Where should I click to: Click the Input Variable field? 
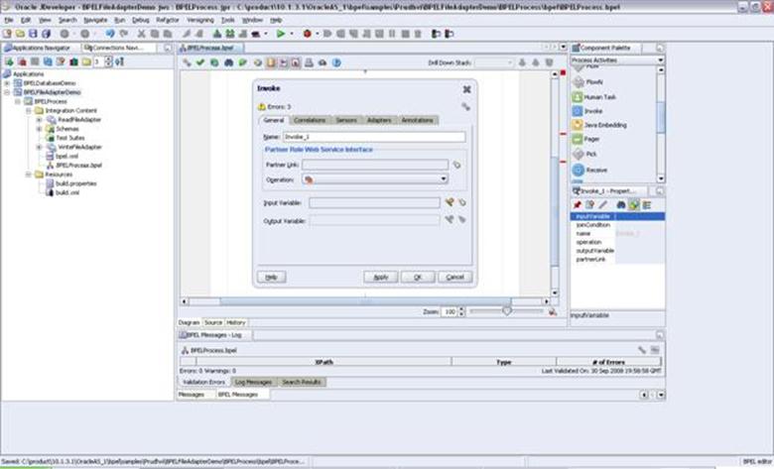[374, 202]
